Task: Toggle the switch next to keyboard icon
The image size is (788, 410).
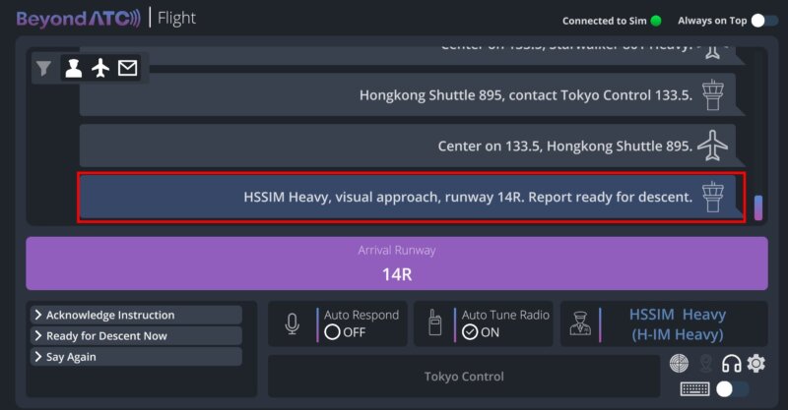Action: pyautogui.click(x=732, y=389)
